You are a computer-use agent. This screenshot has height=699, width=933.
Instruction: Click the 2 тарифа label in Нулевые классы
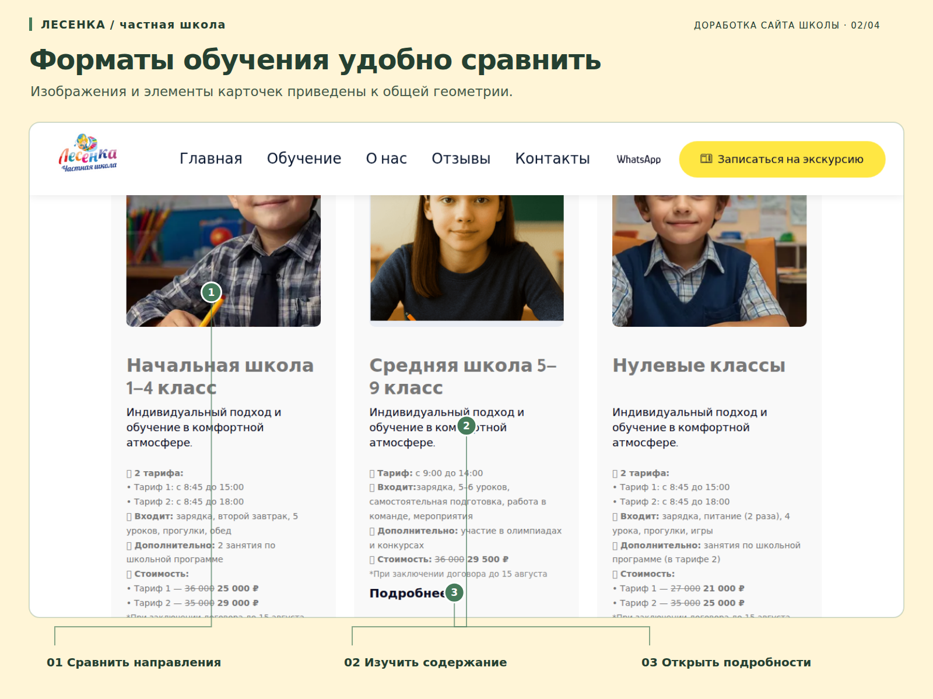644,473
